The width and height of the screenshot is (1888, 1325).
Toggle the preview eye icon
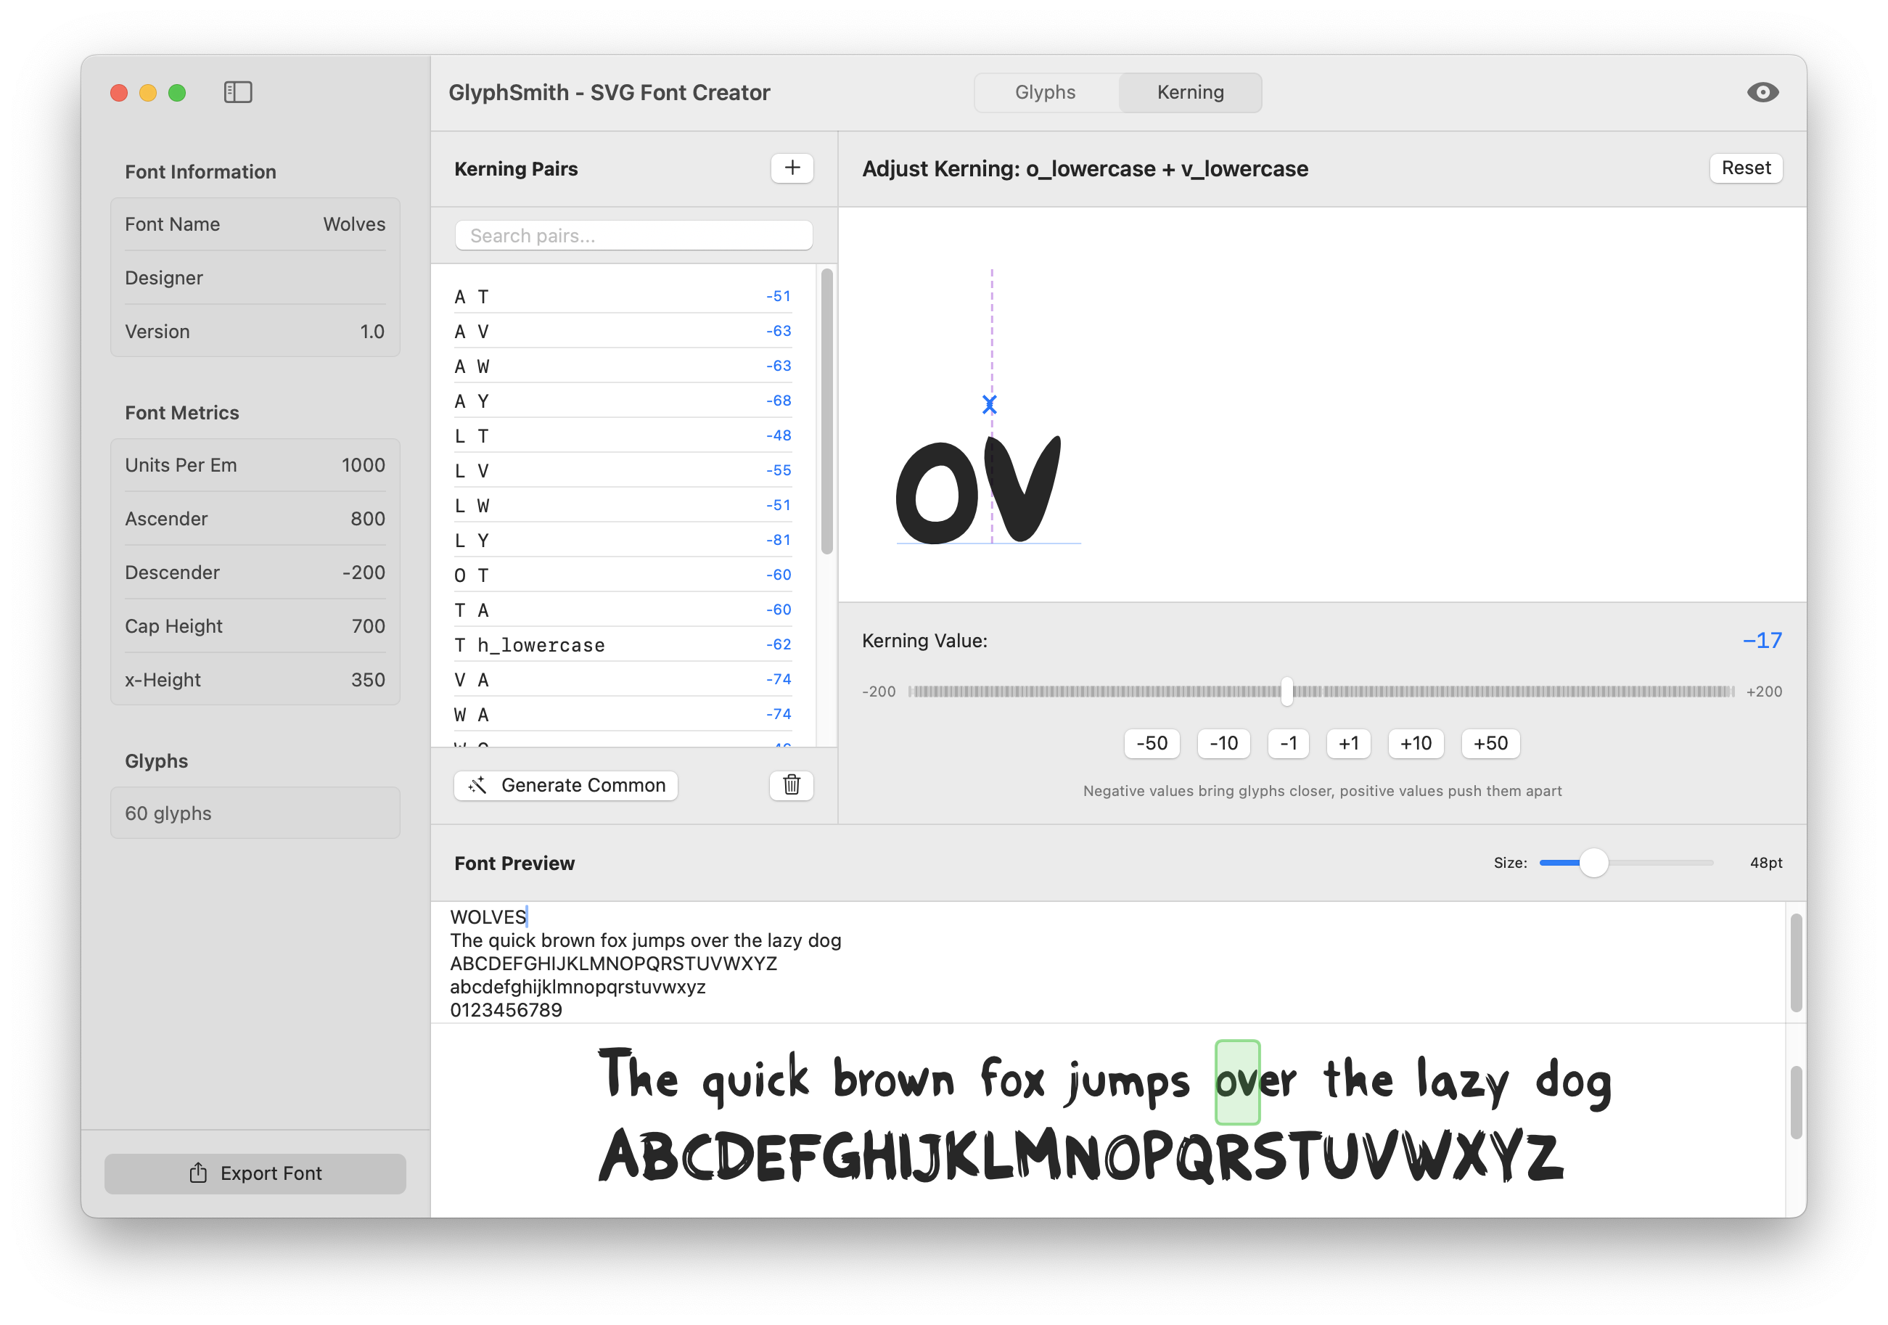click(1762, 92)
